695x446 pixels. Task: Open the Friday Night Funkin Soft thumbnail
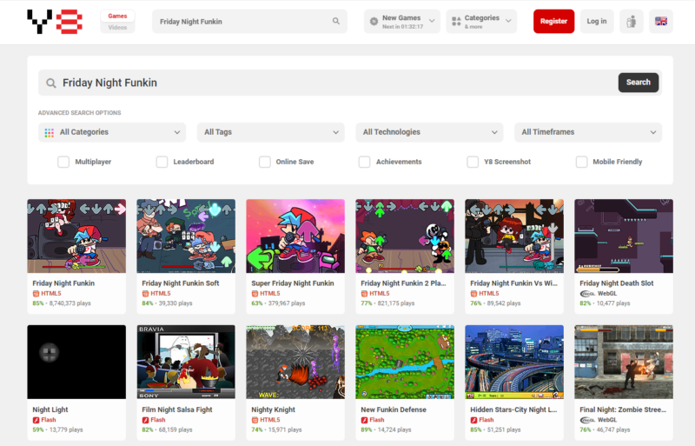click(186, 236)
